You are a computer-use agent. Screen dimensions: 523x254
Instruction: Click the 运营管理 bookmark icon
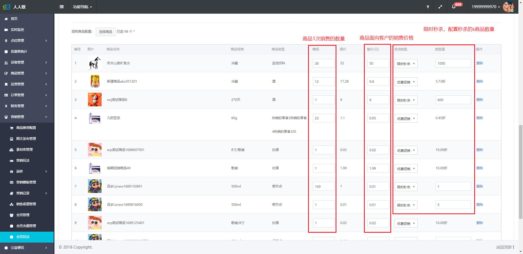6,84
